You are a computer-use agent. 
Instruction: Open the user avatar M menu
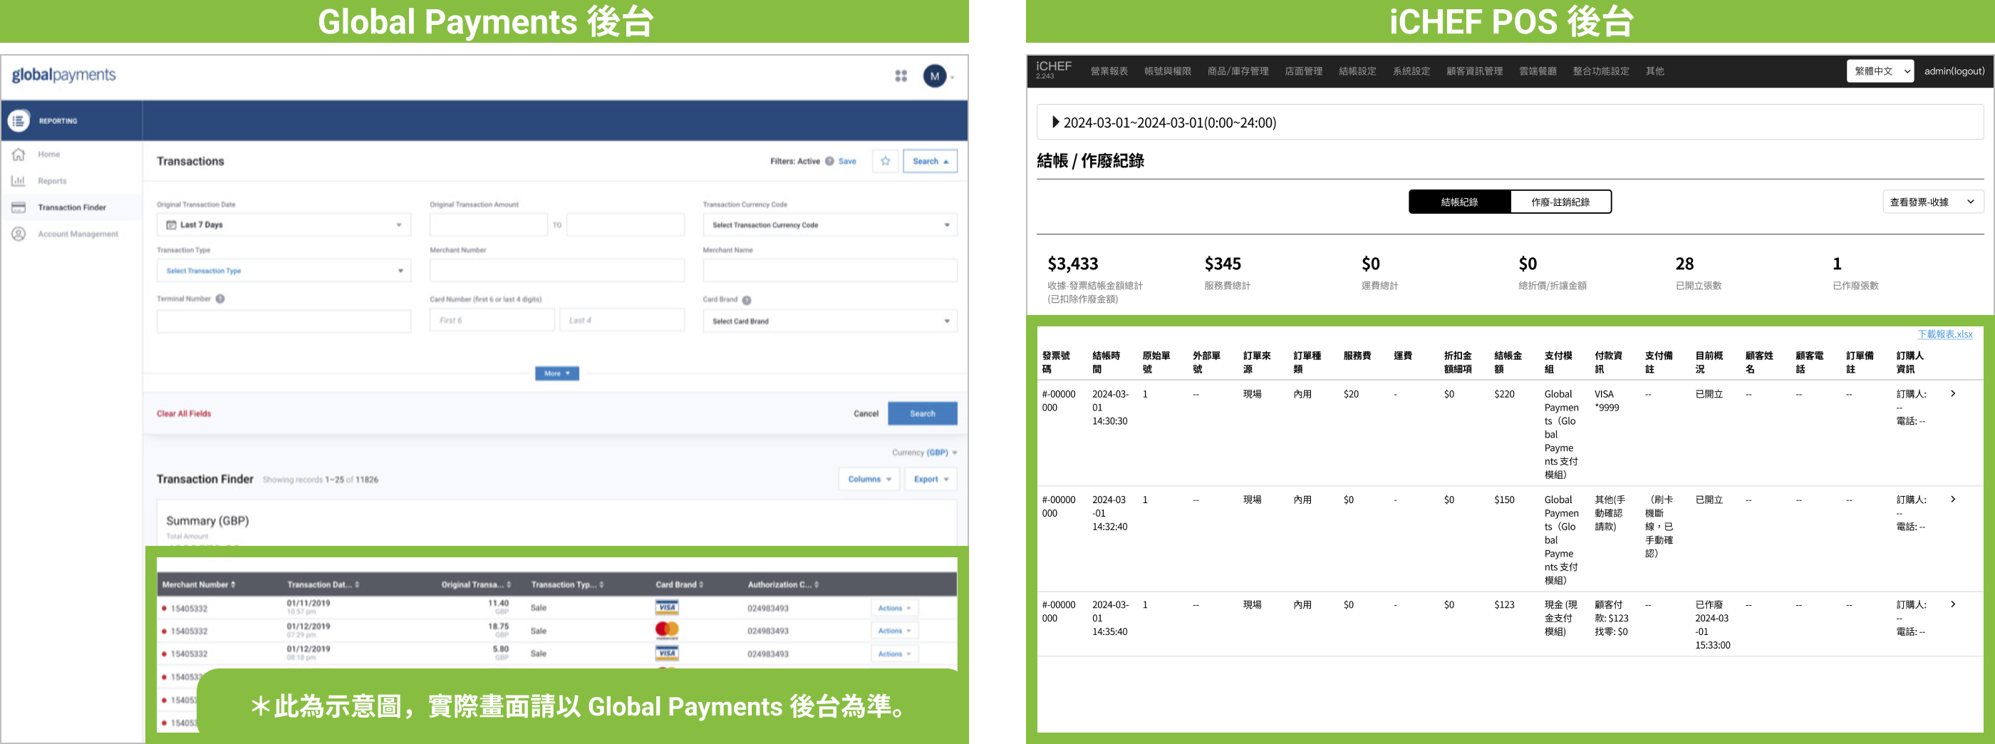(935, 76)
